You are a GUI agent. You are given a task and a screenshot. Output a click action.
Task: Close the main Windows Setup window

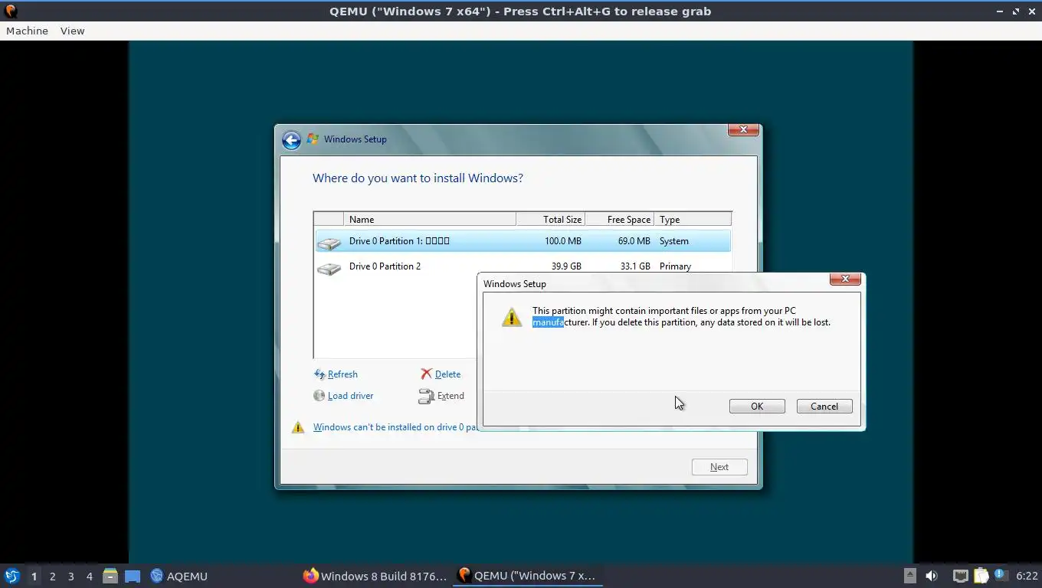[743, 130]
